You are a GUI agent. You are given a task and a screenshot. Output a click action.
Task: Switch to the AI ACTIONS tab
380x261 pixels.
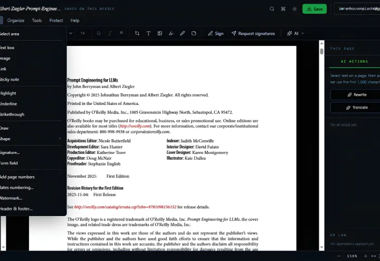354,62
